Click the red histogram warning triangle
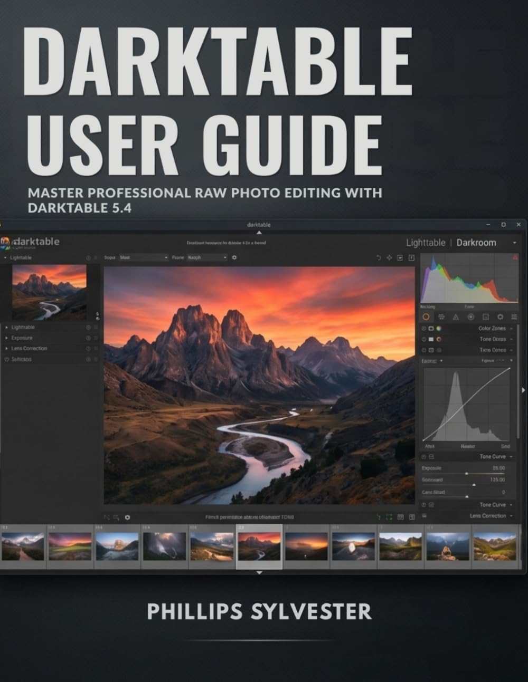528x682 pixels. click(x=515, y=257)
